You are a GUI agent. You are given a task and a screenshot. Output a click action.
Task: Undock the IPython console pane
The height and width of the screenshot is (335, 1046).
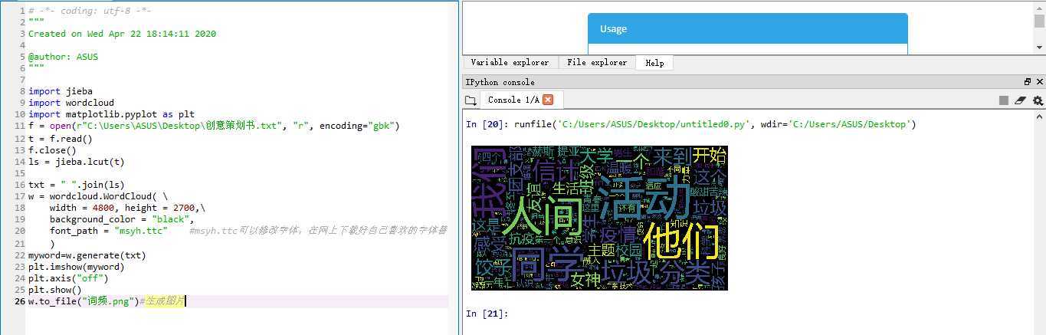tap(1028, 82)
